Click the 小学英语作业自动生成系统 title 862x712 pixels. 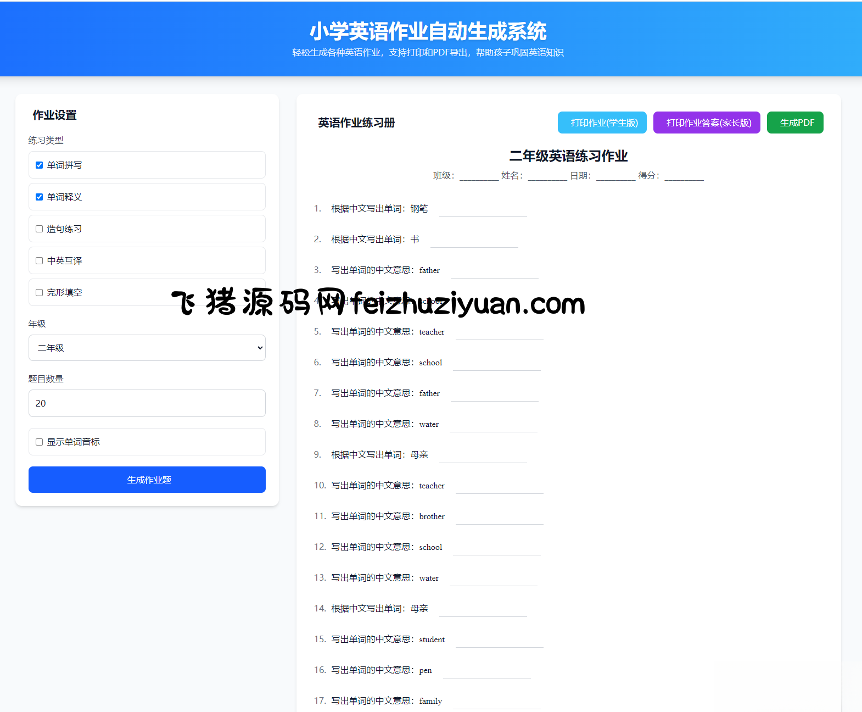(x=428, y=31)
